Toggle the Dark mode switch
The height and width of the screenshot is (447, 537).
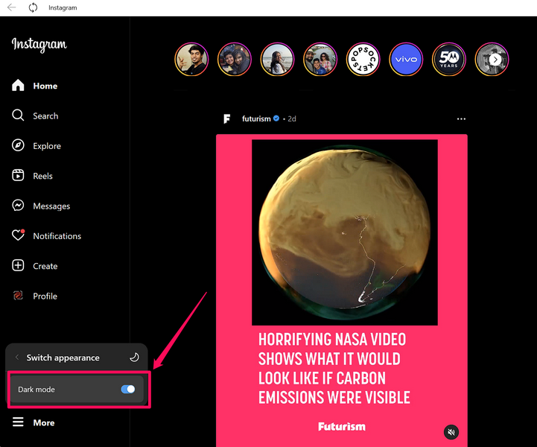(x=127, y=389)
